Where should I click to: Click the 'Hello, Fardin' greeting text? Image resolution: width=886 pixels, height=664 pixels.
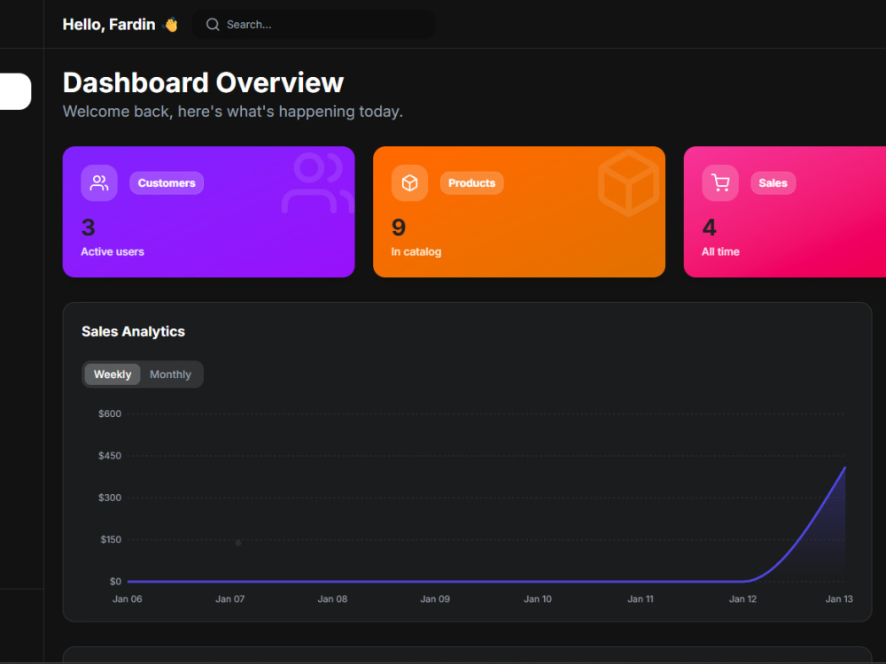pos(109,24)
